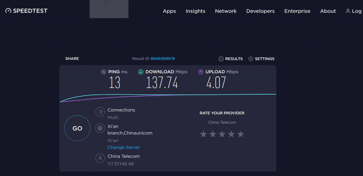The height and width of the screenshot is (176, 363).
Task: Rate provider four stars
Action: (231, 134)
